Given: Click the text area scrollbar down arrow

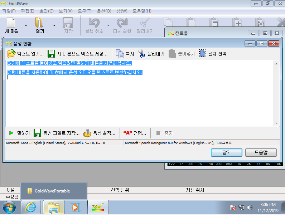Looking at the screenshot, I should click(x=276, y=123).
